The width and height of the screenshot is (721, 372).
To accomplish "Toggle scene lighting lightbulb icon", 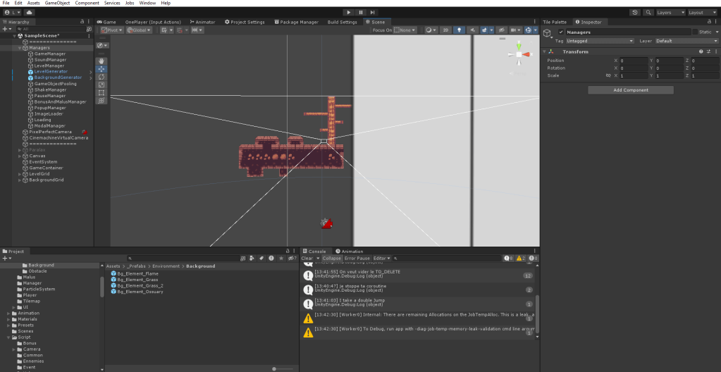I will pyautogui.click(x=460, y=30).
